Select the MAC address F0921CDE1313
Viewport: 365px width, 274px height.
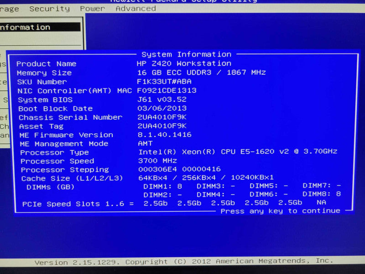pyautogui.click(x=167, y=90)
